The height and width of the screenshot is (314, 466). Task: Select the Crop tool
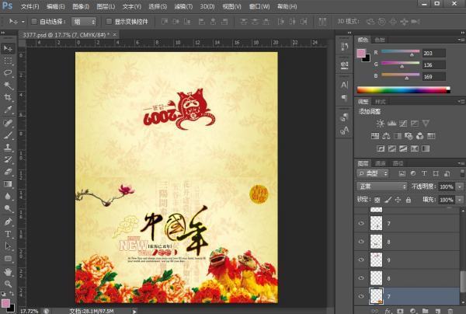[x=8, y=97]
